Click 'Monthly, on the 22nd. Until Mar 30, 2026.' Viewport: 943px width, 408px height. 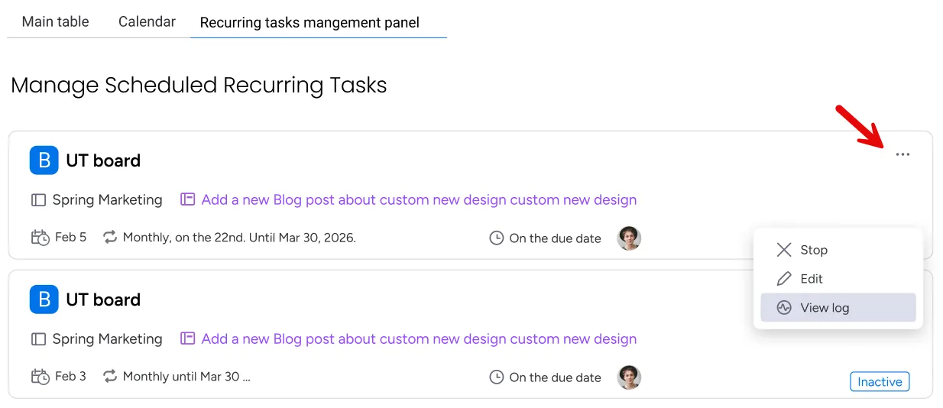(x=239, y=238)
